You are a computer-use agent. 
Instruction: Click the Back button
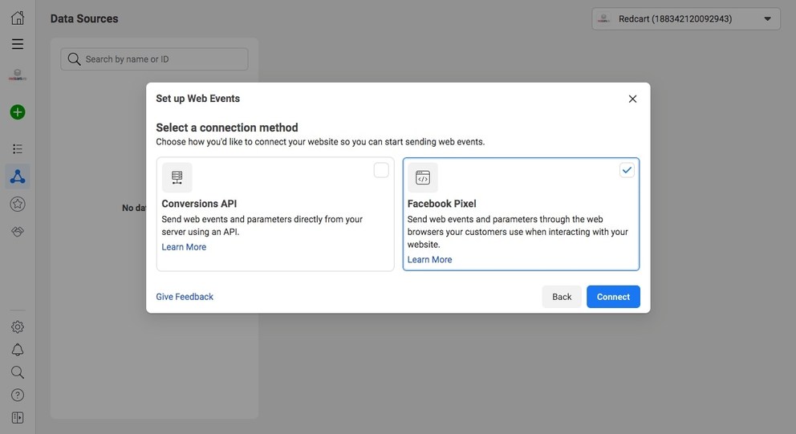[562, 297]
